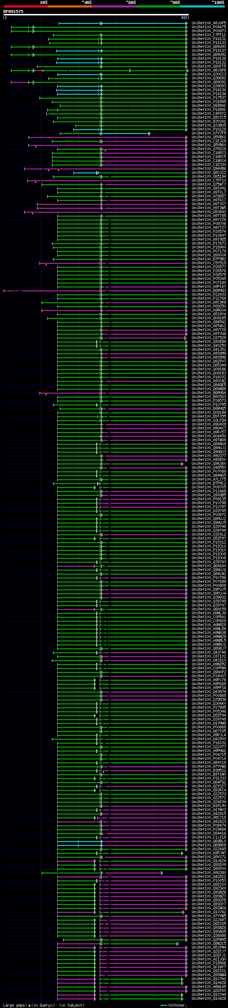Click the red 20% identity legend segment
The image size is (228, 1008).
coord(26,6)
